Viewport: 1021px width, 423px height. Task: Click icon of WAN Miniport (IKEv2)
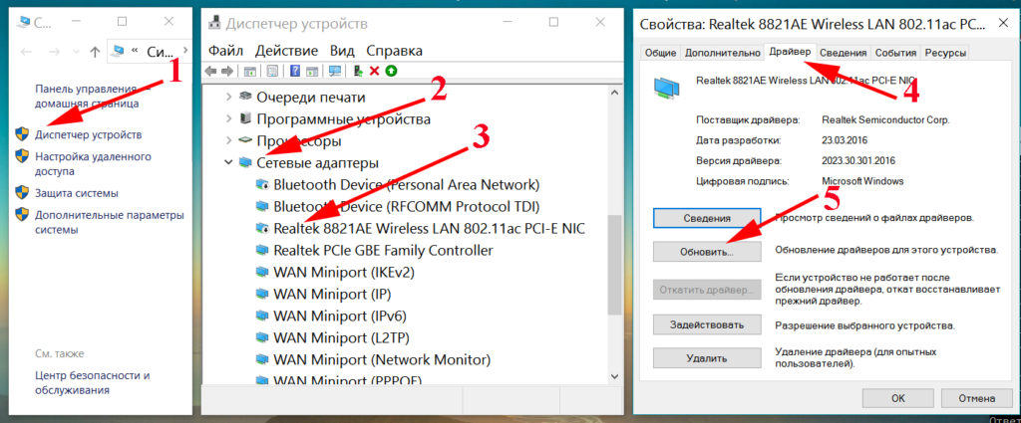[x=262, y=272]
